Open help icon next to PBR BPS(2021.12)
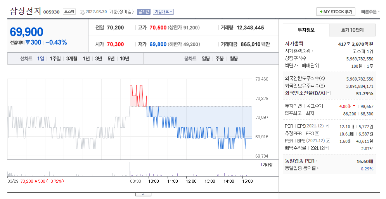The width and height of the screenshot is (386, 199). (x=328, y=141)
